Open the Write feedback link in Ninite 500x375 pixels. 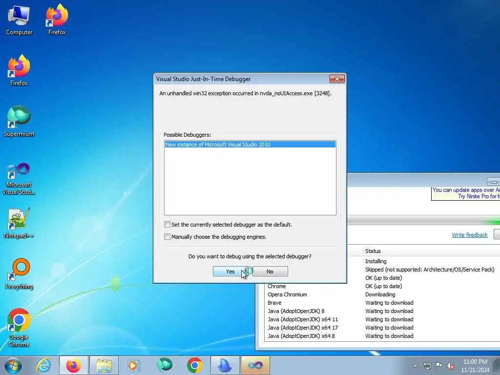(x=469, y=235)
